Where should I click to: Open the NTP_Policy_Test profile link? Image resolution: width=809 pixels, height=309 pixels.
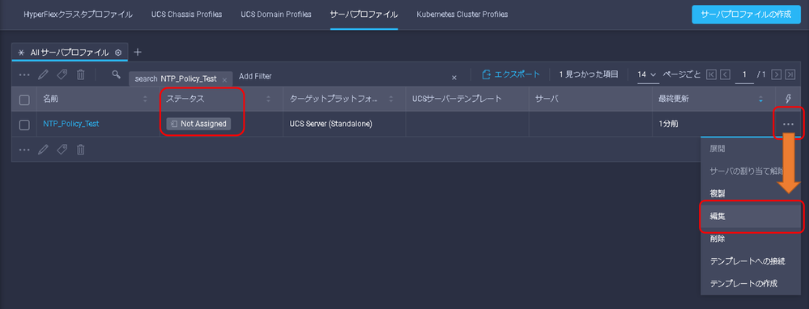(x=70, y=124)
